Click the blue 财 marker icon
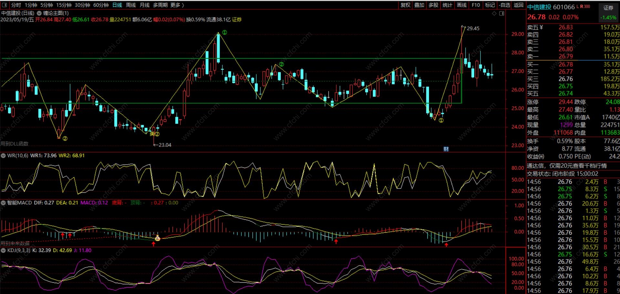Image resolution: width=620 pixels, height=294 pixels. point(446,149)
